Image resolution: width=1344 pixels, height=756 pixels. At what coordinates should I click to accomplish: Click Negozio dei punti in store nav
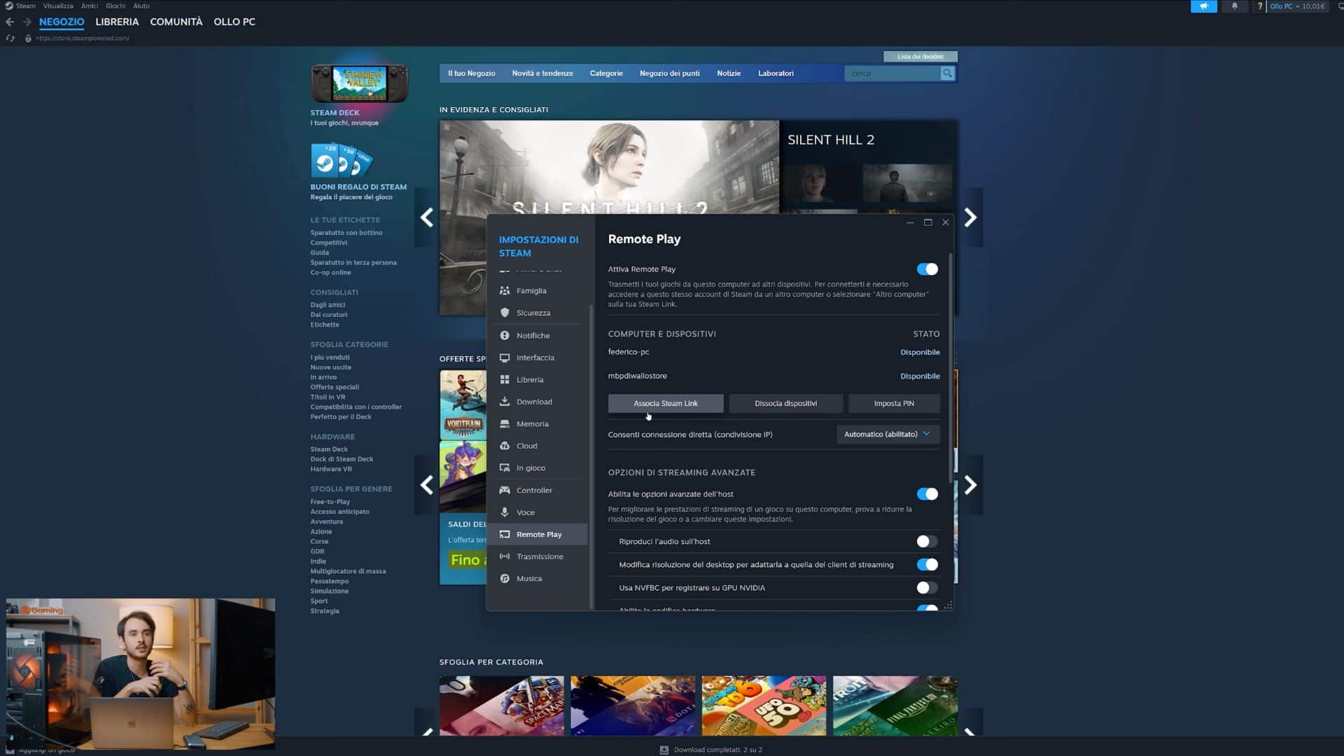669,73
